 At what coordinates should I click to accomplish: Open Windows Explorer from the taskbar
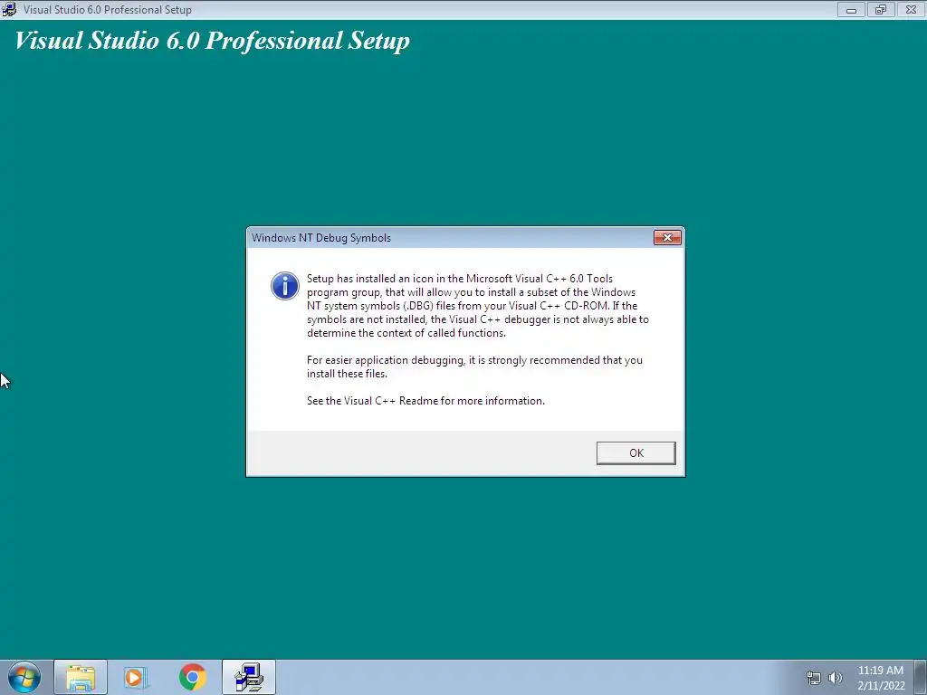tap(81, 677)
